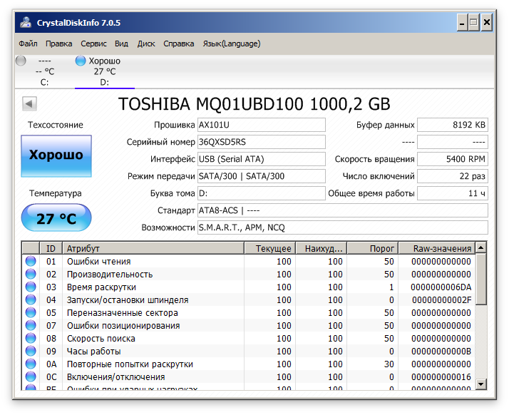Click the status circle for attribute 09
The width and height of the screenshot is (509, 415).
coord(31,351)
